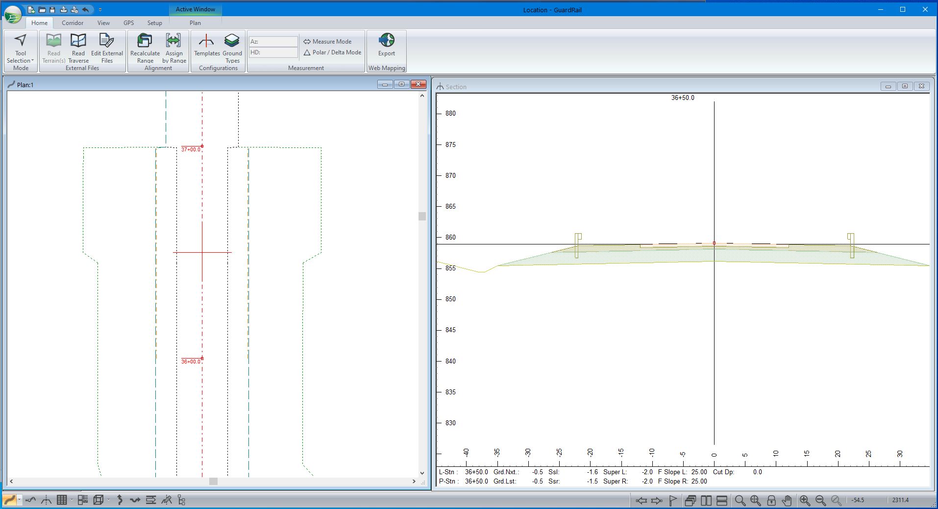Open the round application menu button
The image size is (938, 509).
pyautogui.click(x=13, y=14)
